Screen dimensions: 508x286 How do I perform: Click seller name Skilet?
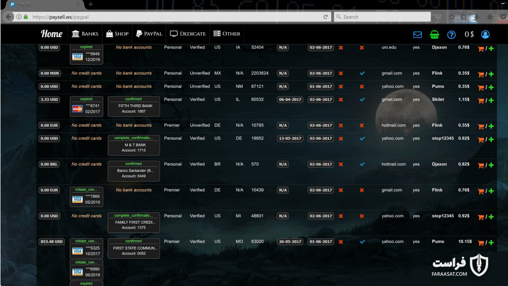(x=438, y=99)
